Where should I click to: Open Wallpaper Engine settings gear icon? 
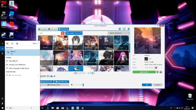pos(129,29)
